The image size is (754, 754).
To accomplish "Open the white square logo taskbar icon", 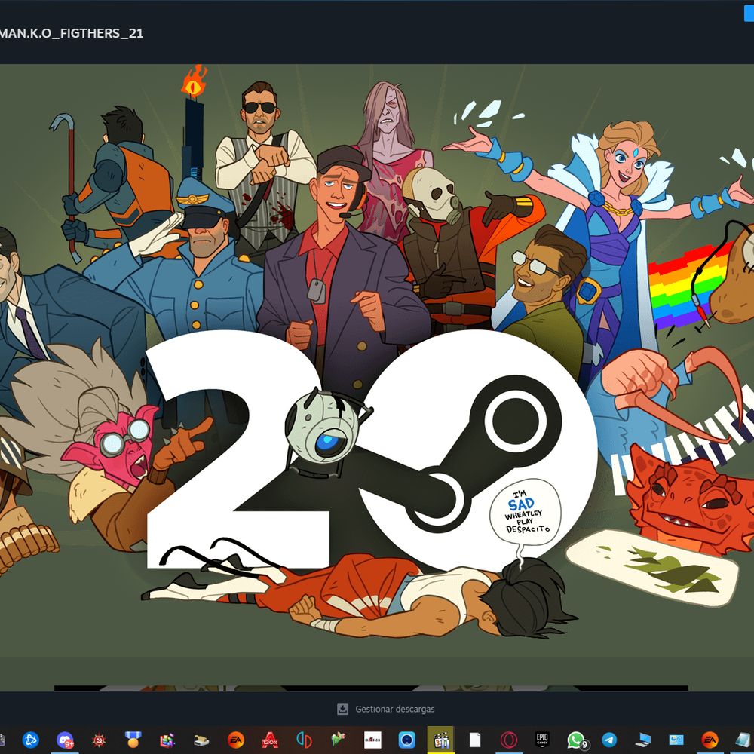I will tap(372, 740).
